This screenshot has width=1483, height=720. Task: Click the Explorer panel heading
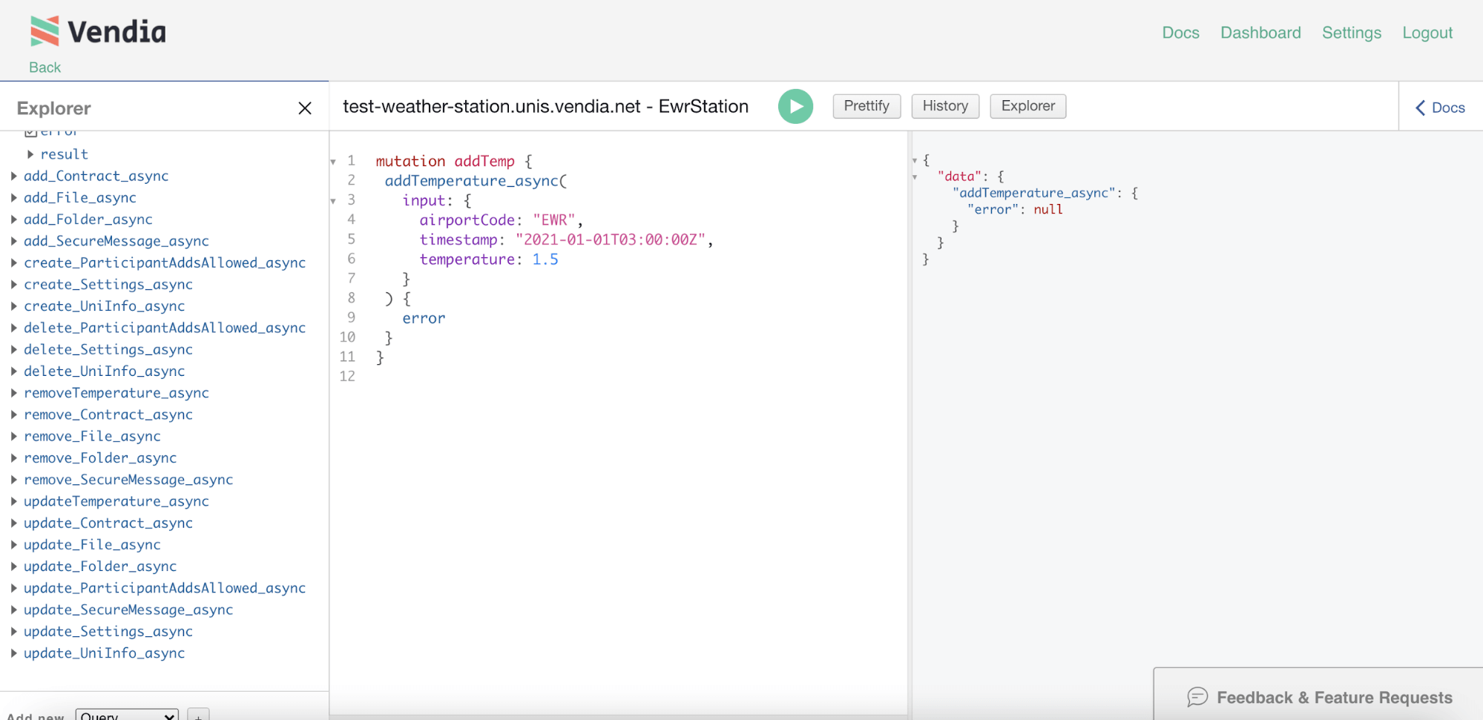click(x=53, y=108)
